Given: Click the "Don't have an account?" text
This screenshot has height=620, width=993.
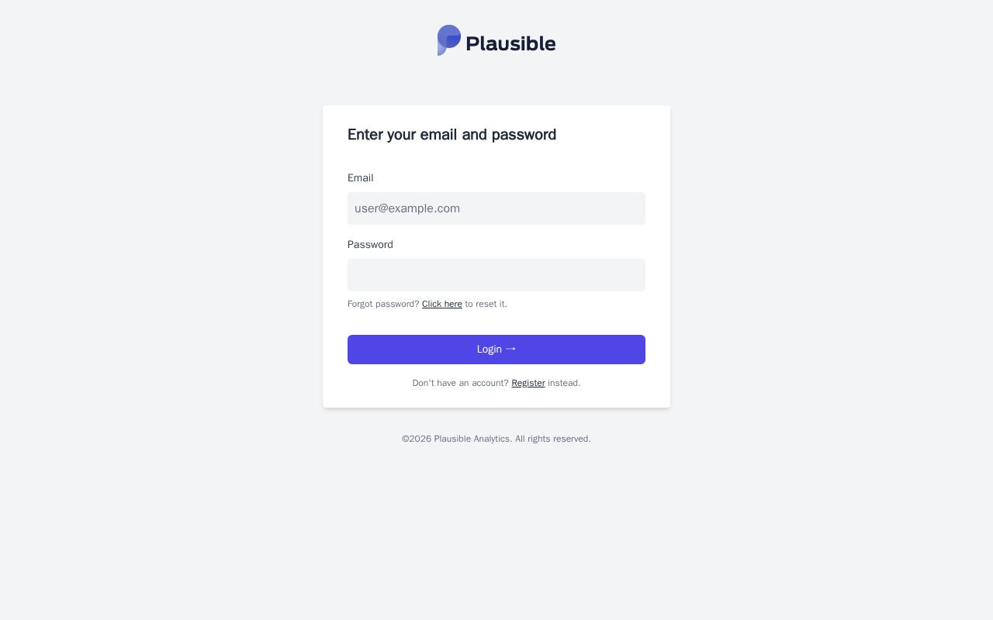Looking at the screenshot, I should (461, 383).
